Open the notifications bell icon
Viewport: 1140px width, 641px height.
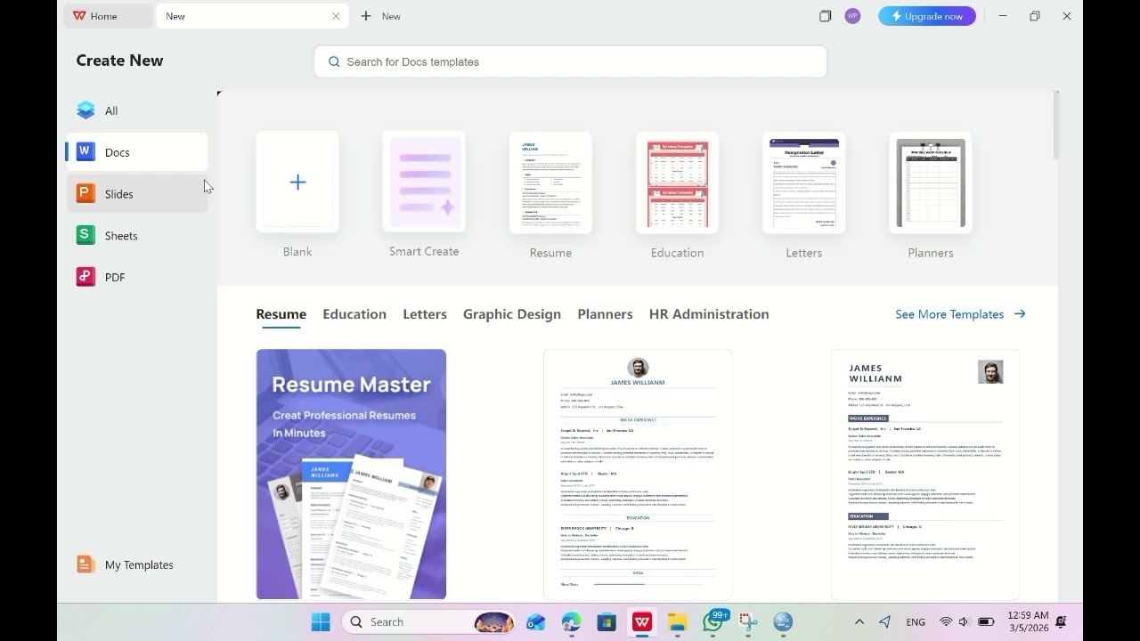(1062, 621)
